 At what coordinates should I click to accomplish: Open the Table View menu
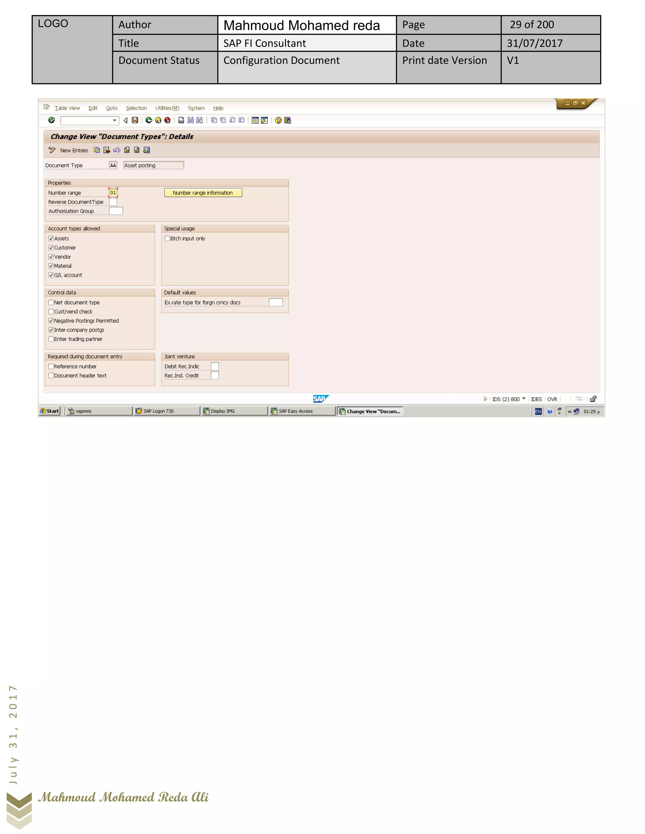pos(67,108)
